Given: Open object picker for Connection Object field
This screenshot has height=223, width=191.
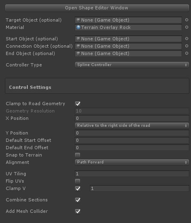Looking at the screenshot, I should (x=187, y=46).
